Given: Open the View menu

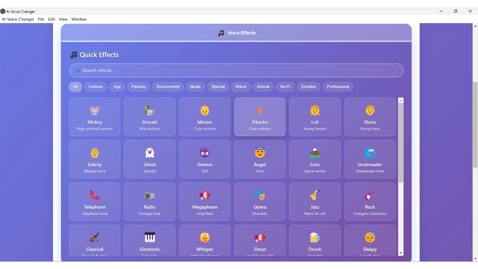Looking at the screenshot, I should [63, 19].
